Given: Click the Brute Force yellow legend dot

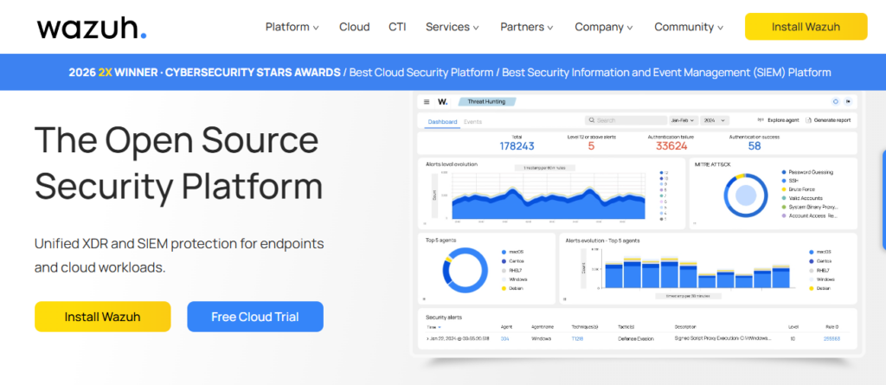Looking at the screenshot, I should (784, 189).
